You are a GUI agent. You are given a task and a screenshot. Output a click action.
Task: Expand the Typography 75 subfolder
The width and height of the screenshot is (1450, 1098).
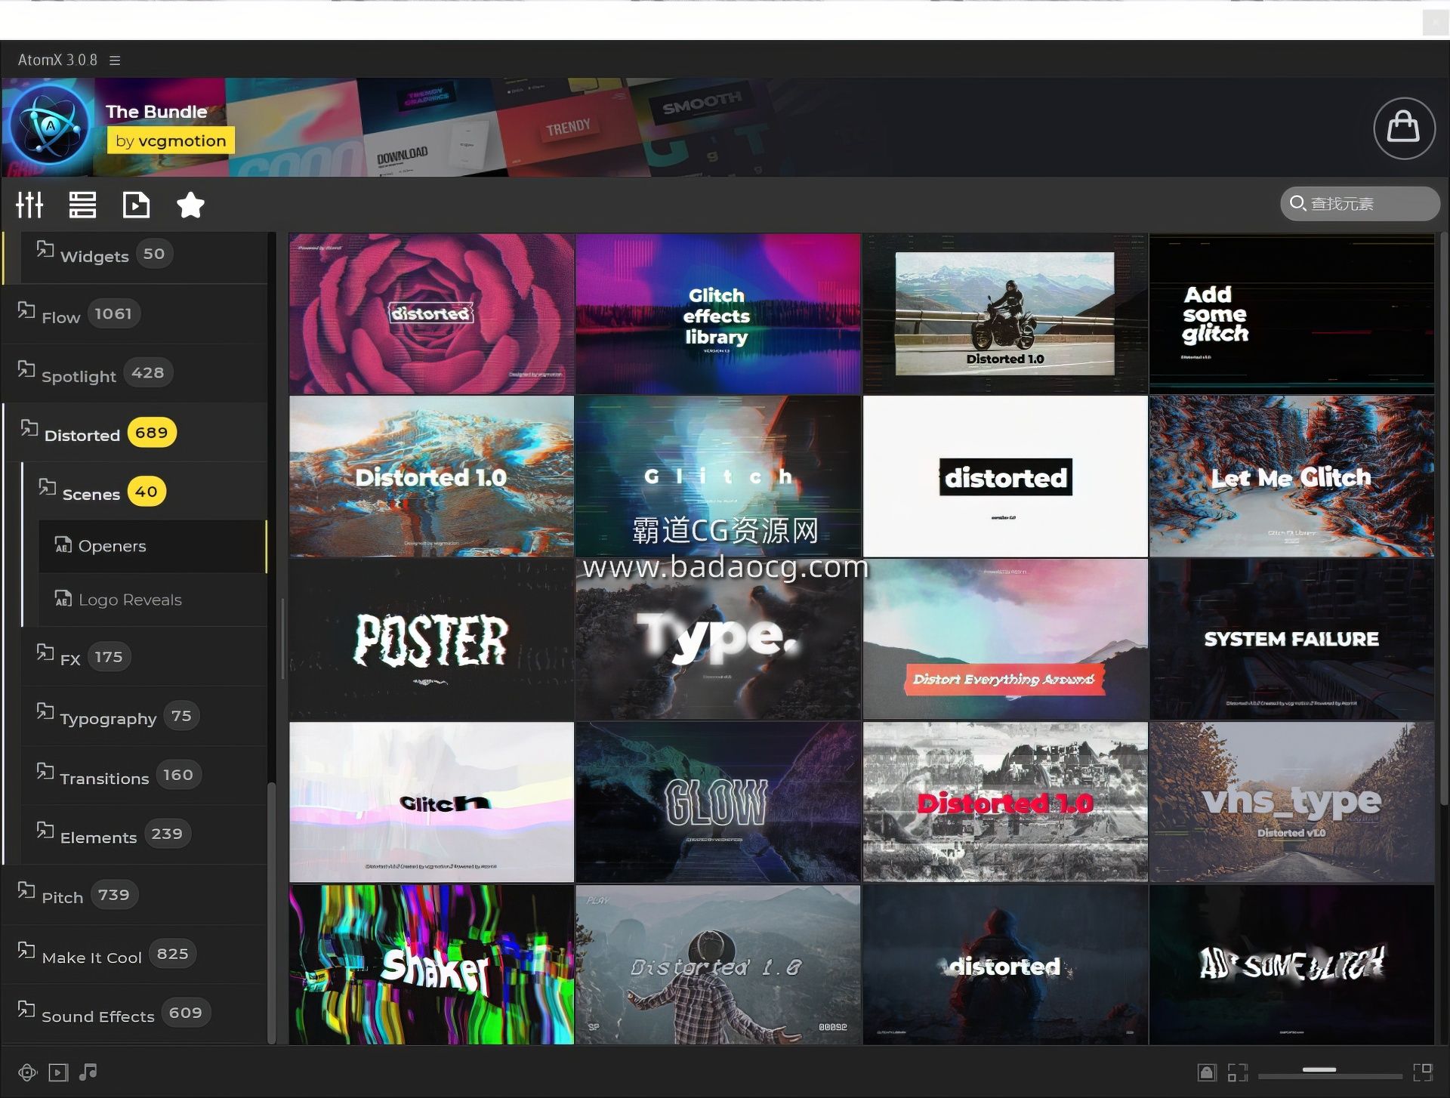pyautogui.click(x=145, y=716)
